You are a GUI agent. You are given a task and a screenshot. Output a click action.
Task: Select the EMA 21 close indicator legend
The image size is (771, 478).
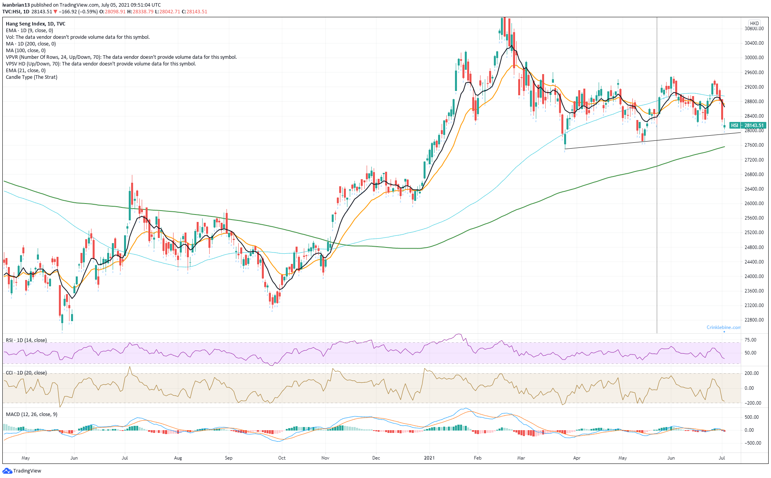point(26,71)
